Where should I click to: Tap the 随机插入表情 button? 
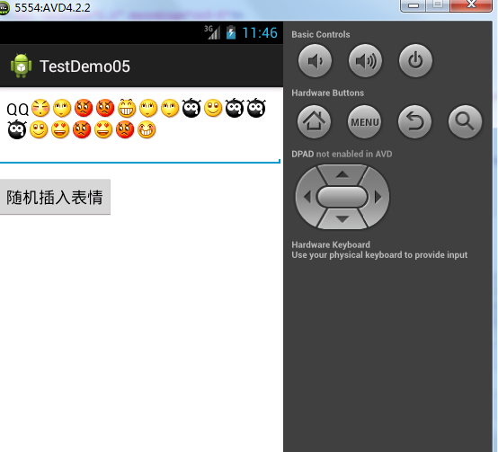55,197
